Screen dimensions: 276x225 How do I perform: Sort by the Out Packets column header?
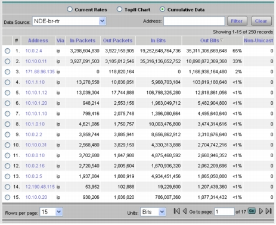117,40
